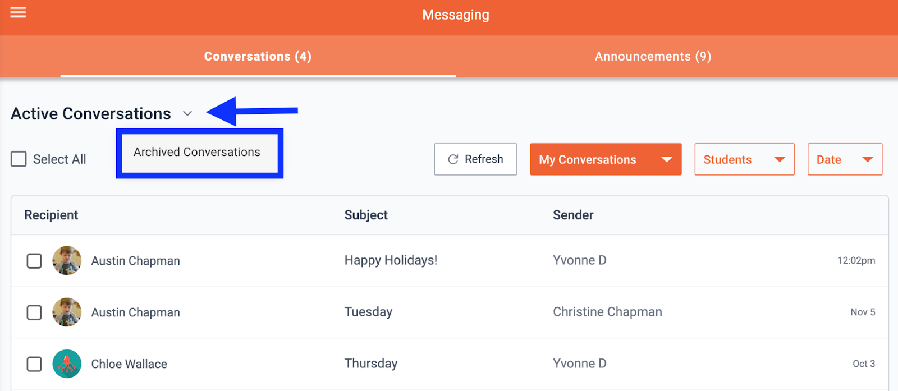The height and width of the screenshot is (391, 898).
Task: Select the Conversations (4) tab
Action: tap(258, 57)
